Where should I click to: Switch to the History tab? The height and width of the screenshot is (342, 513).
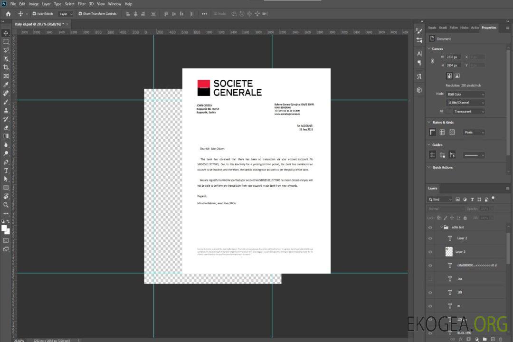[x=464, y=28]
